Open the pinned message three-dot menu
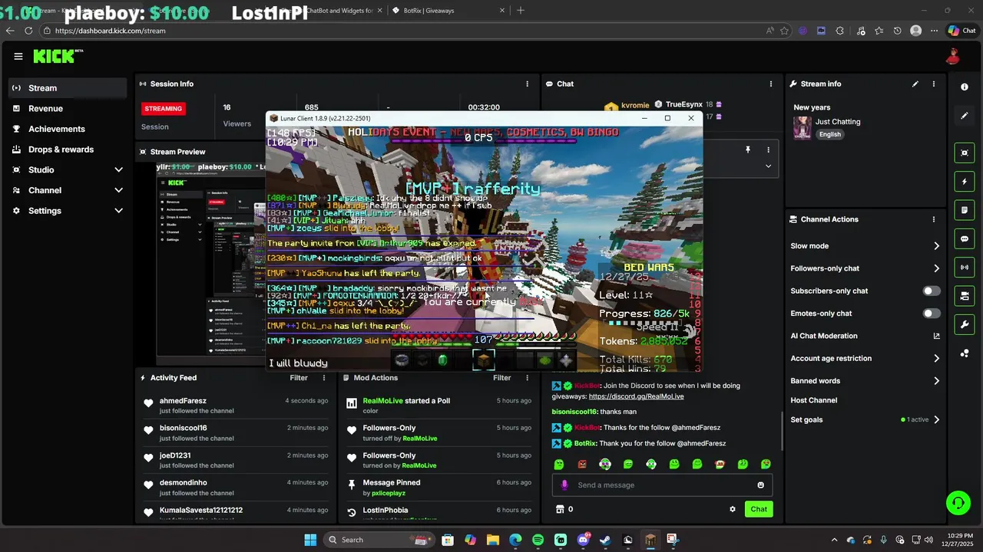The width and height of the screenshot is (983, 552). tap(768, 150)
